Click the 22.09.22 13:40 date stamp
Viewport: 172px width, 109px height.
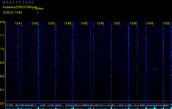coord(12,13)
